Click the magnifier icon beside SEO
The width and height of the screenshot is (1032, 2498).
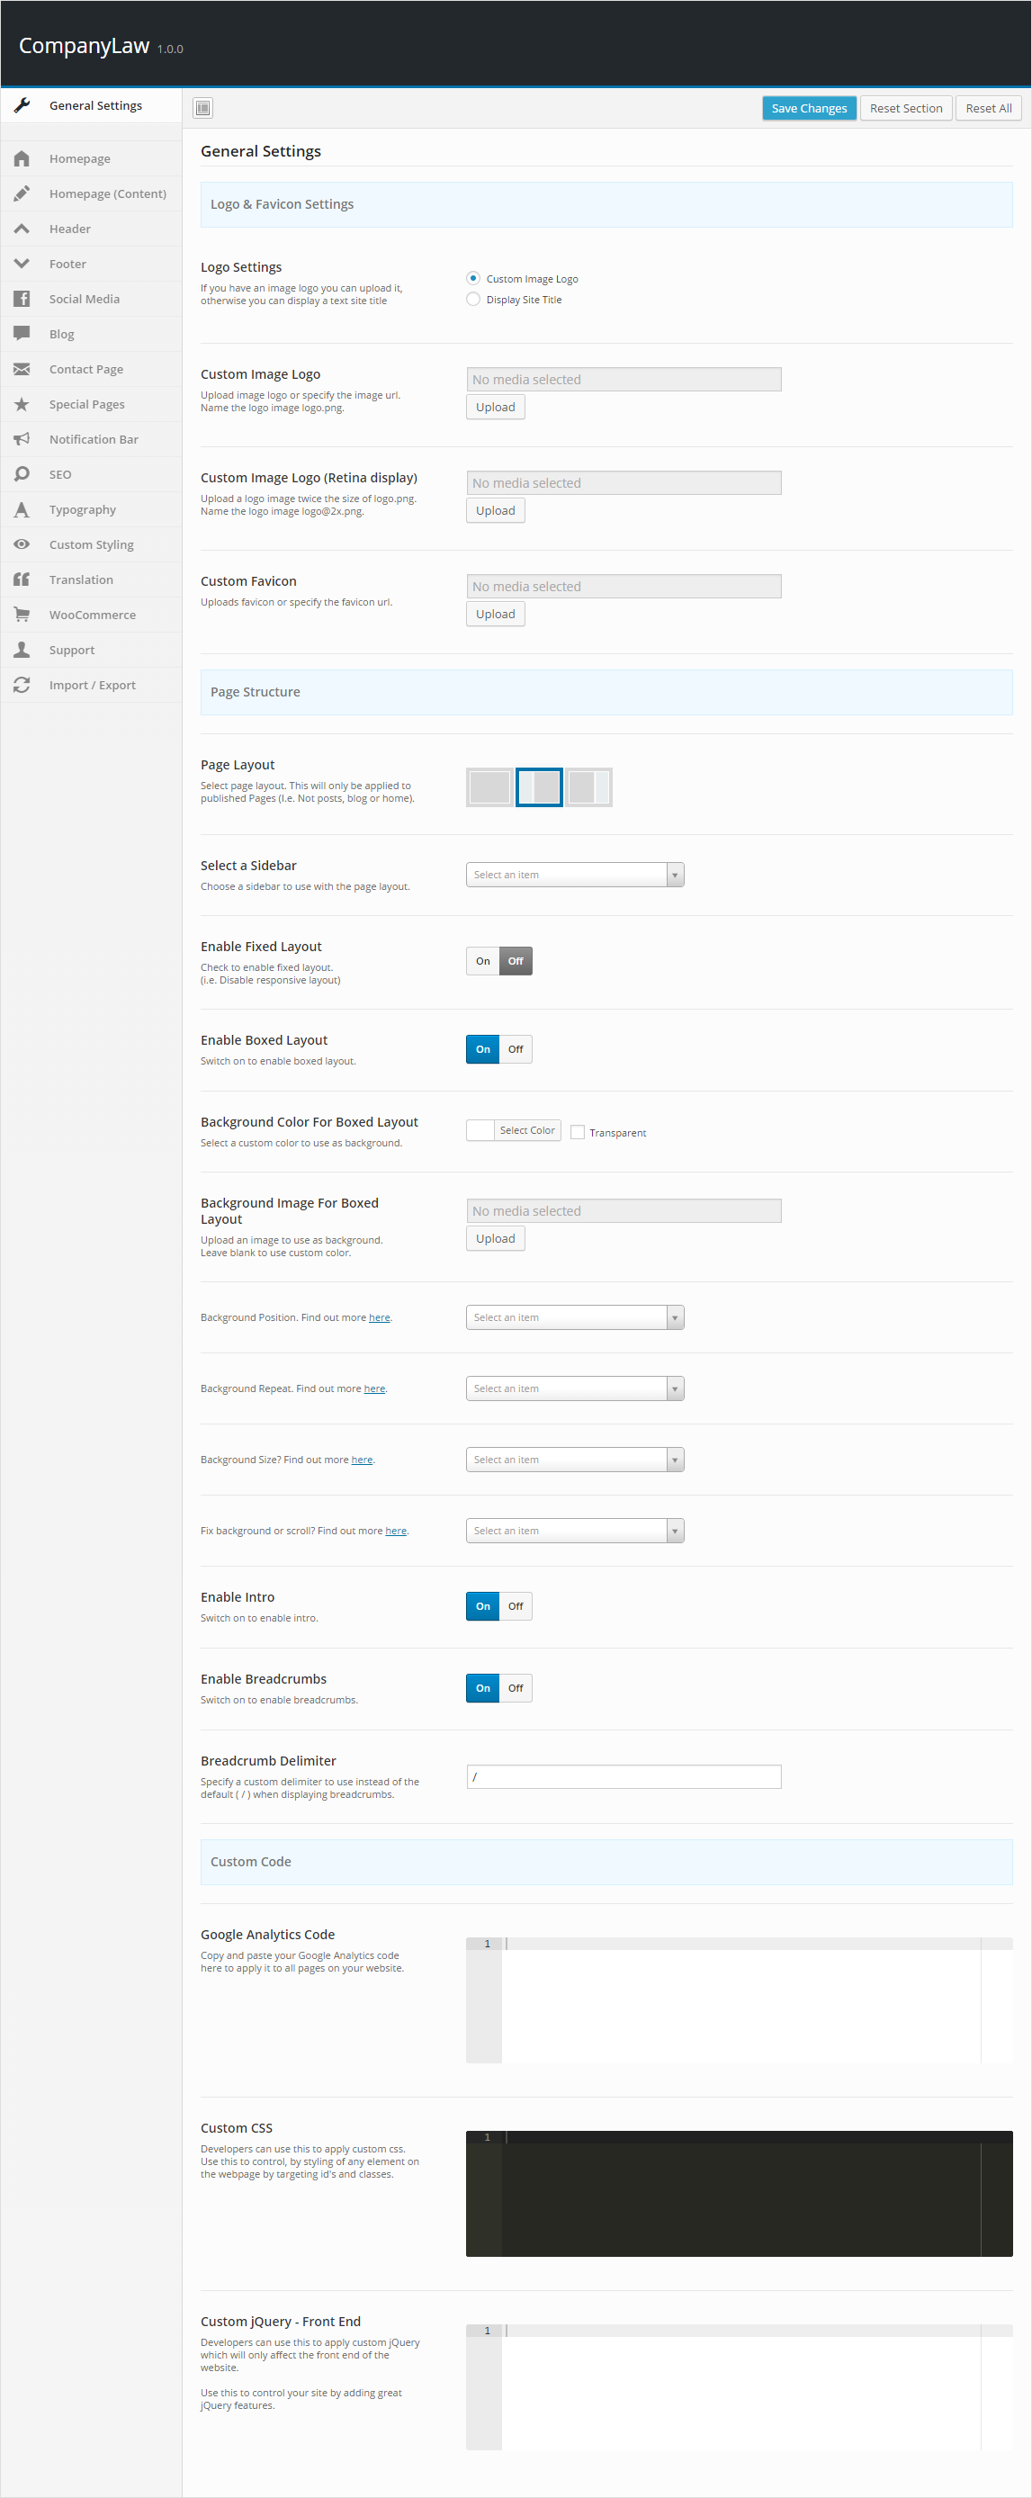(x=22, y=474)
